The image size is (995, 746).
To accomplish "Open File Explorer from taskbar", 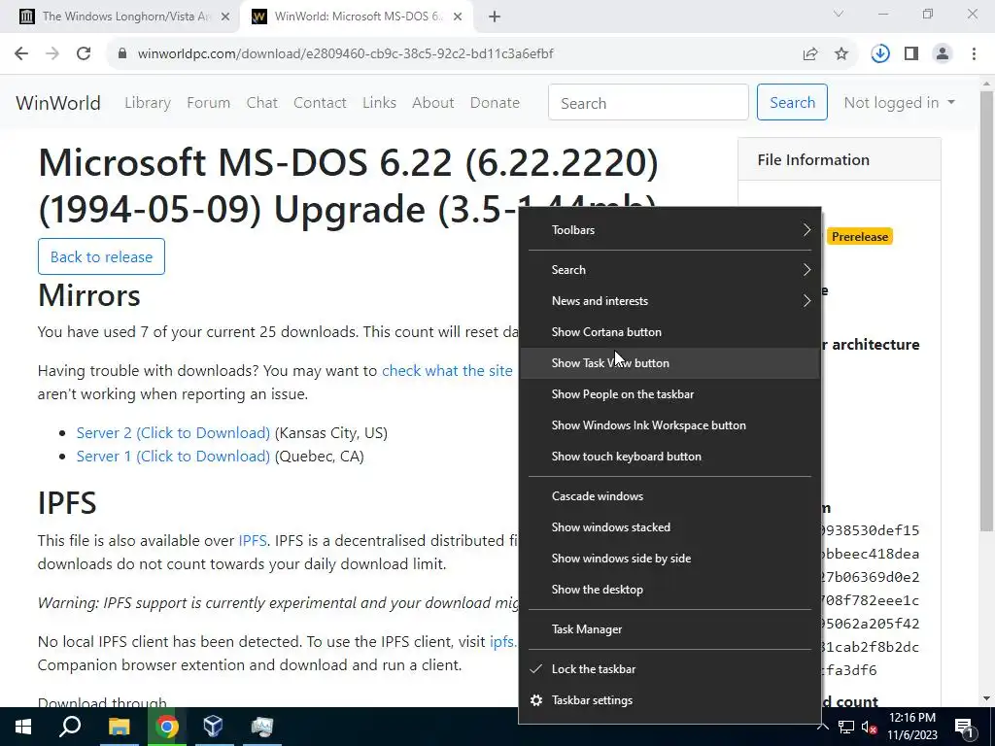I will (x=119, y=727).
